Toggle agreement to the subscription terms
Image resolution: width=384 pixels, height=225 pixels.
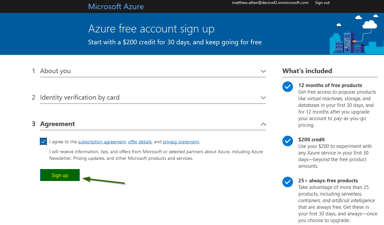pos(43,141)
